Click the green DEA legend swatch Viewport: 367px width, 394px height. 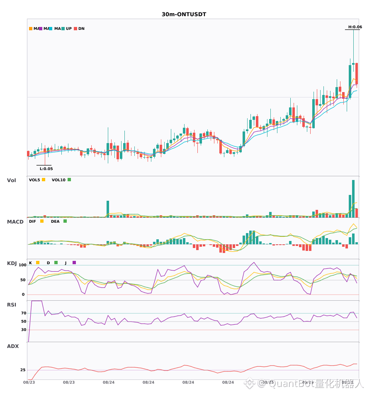click(x=65, y=221)
